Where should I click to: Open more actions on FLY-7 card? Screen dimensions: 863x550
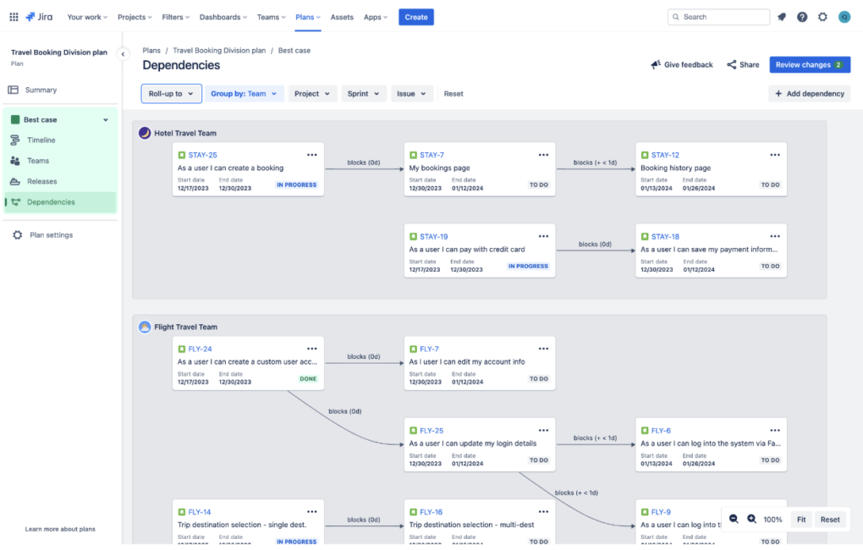543,349
